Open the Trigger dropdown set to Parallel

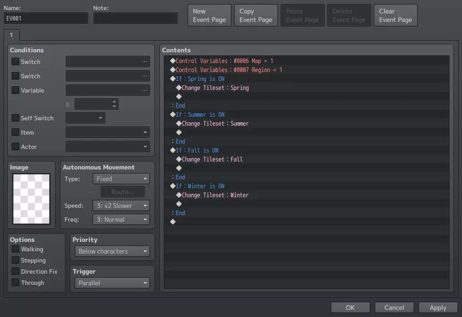point(112,283)
